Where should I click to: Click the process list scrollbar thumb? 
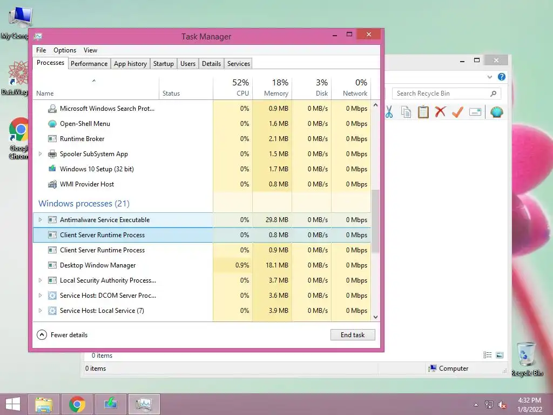tap(376, 221)
